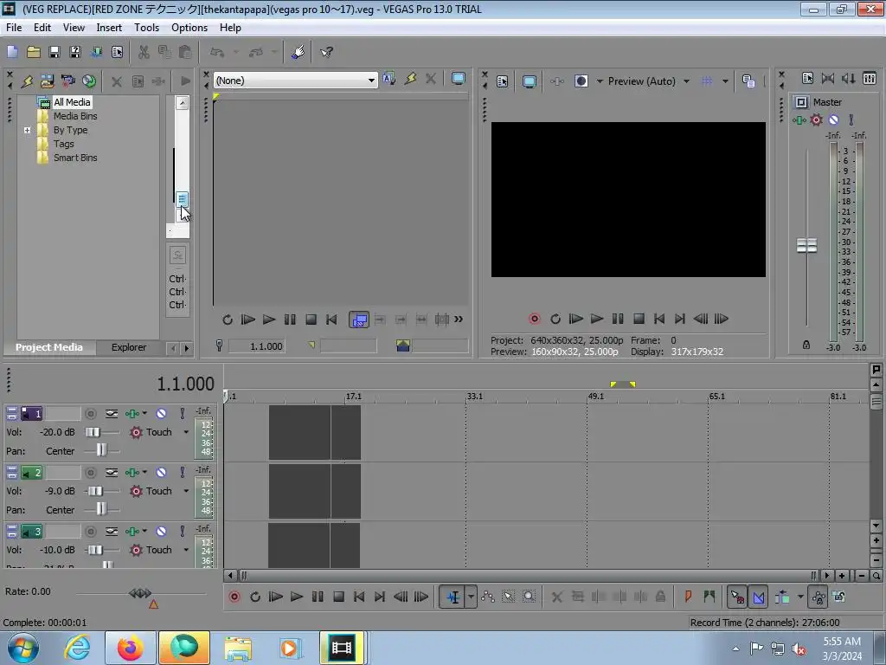
Task: Click the What's This help icon
Action: [x=326, y=52]
